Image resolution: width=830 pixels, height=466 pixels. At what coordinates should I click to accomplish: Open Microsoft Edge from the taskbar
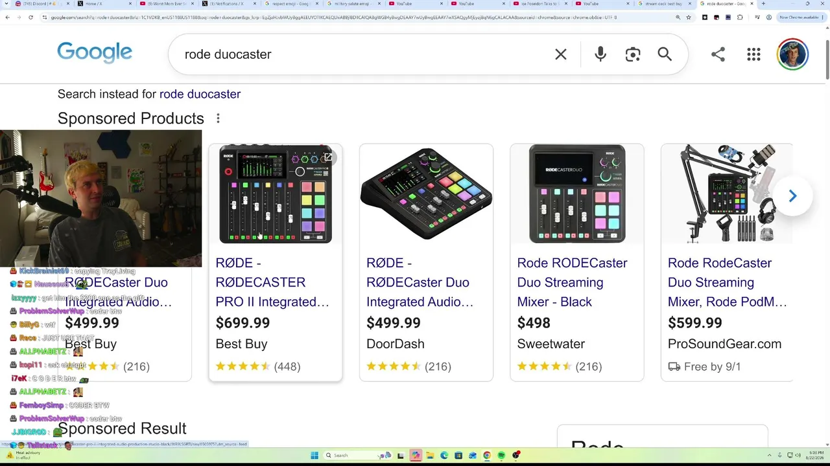[x=444, y=455]
